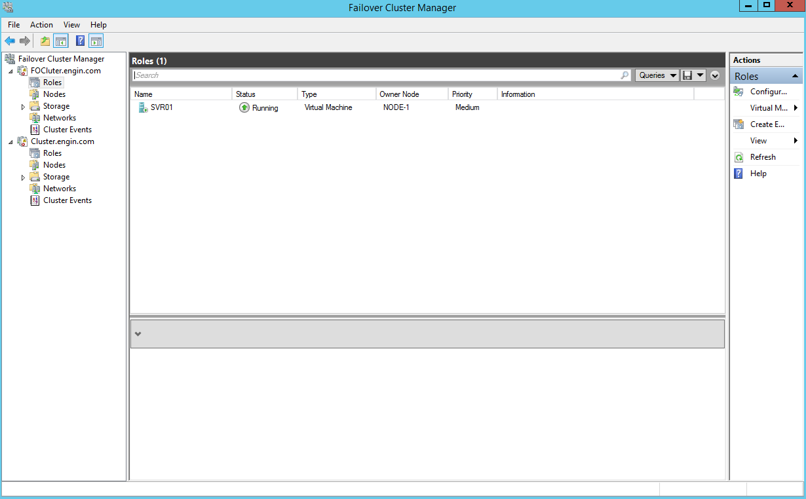Viewport: 806px width, 499px height.
Task: Click into the Search input field
Action: [376, 75]
